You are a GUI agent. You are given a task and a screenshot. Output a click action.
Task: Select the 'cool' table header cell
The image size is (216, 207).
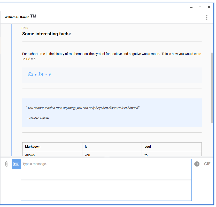[x=172, y=147]
